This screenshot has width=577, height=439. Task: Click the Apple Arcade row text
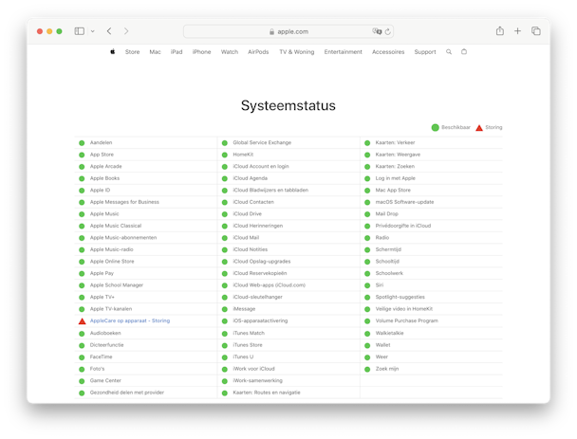pyautogui.click(x=105, y=166)
